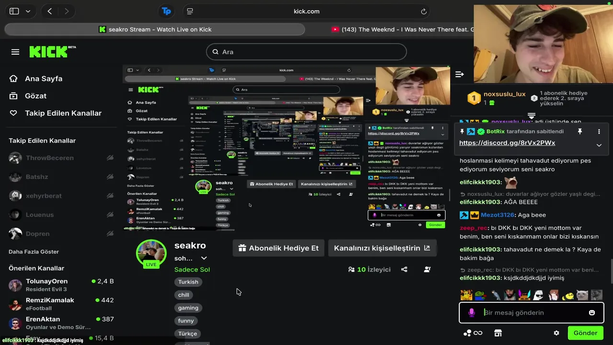Click Abonelik Hediye Et button

coord(279,248)
